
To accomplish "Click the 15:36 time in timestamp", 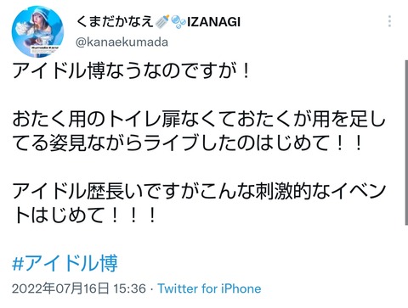I will click(x=129, y=288).
